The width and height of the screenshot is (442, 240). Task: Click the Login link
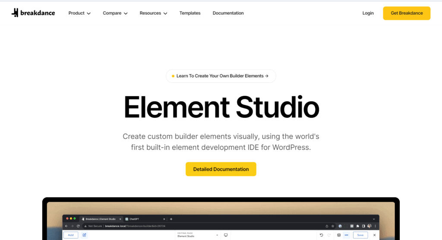point(368,13)
